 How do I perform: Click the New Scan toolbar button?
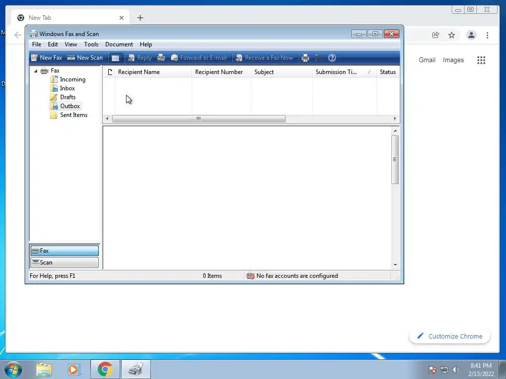(x=85, y=58)
